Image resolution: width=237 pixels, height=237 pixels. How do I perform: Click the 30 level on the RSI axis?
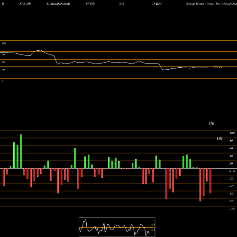pos(3,70)
